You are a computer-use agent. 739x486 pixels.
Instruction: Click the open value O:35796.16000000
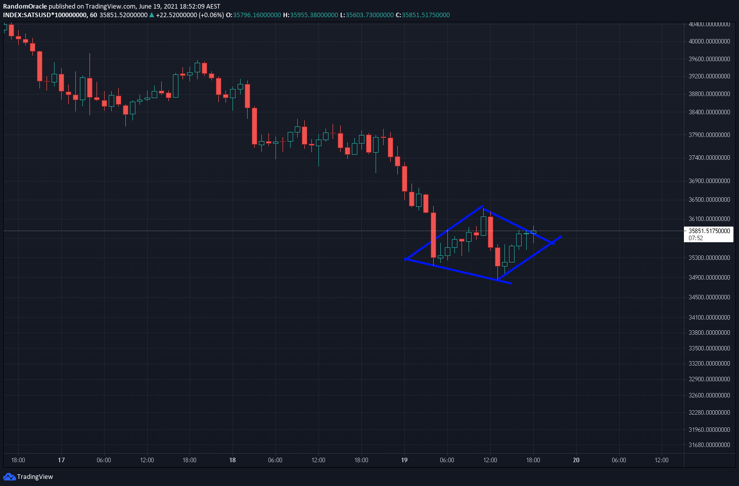pyautogui.click(x=253, y=15)
